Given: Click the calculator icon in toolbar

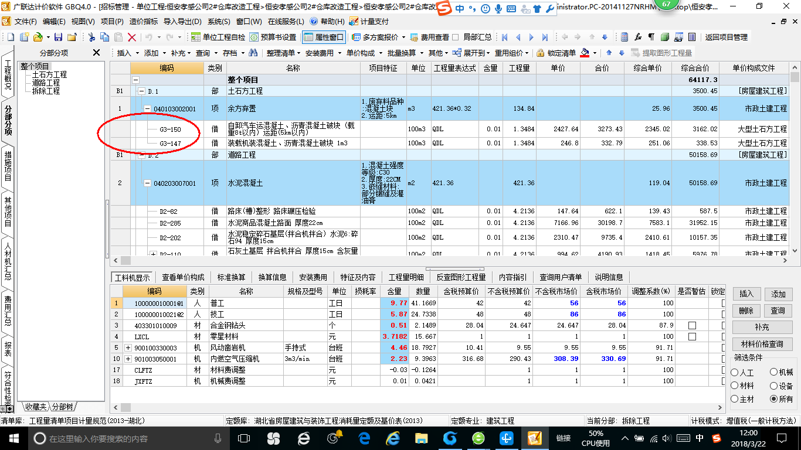Looking at the screenshot, I should click(624, 37).
